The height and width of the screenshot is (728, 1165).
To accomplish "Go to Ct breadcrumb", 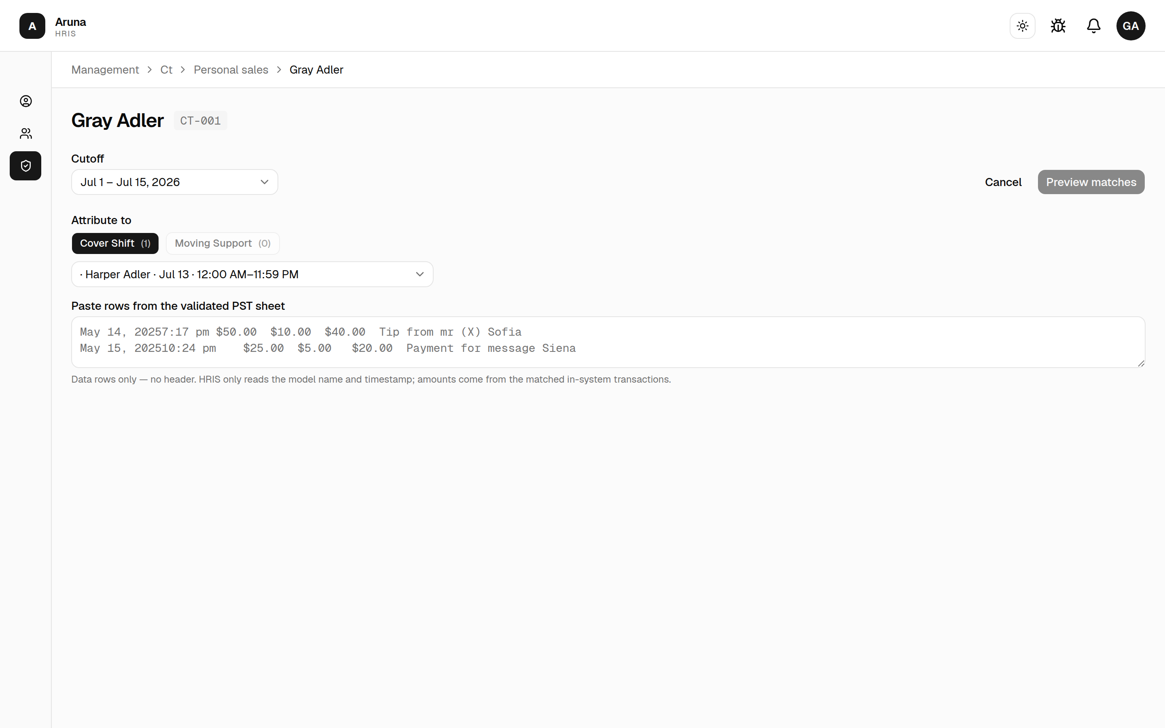I will [x=166, y=70].
